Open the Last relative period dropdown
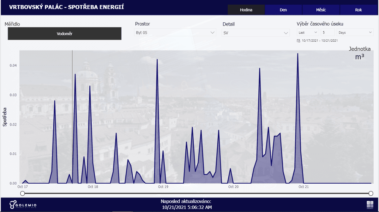379x212 pixels. tap(308, 32)
